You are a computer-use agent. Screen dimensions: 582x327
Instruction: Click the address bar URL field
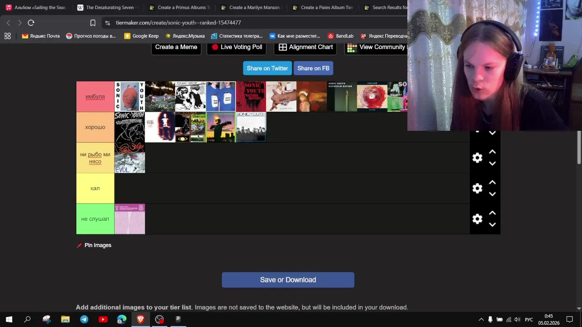point(255,23)
